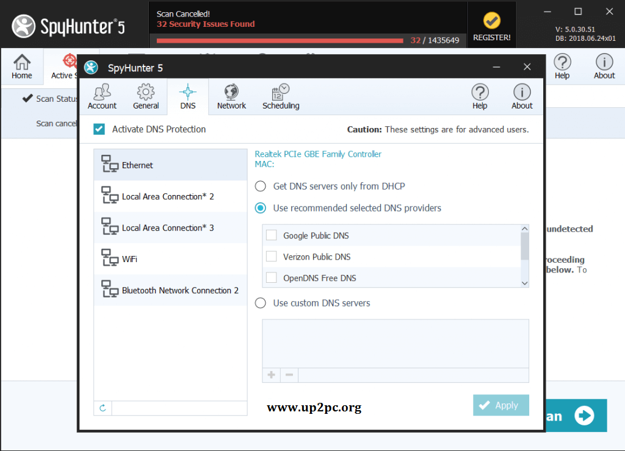Go to Home in the main SpyHunter window
Image resolution: width=625 pixels, height=451 pixels.
(22, 66)
